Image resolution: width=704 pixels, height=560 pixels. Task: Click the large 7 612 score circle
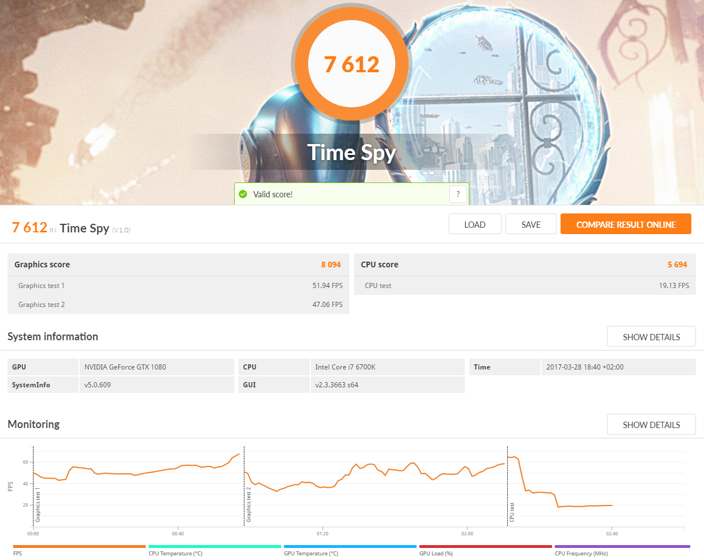352,64
